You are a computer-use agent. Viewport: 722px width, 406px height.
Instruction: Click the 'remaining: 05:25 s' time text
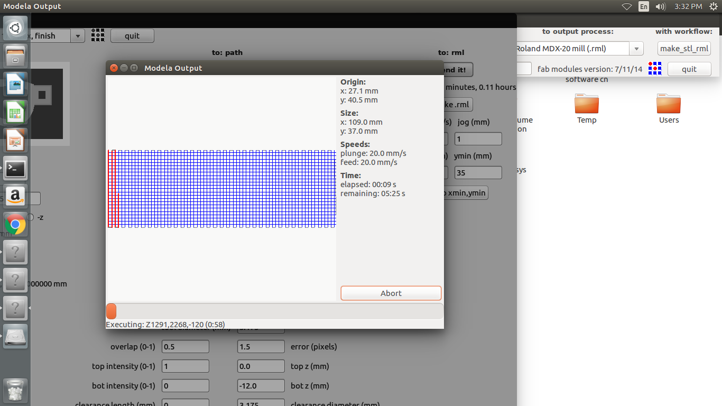(373, 193)
